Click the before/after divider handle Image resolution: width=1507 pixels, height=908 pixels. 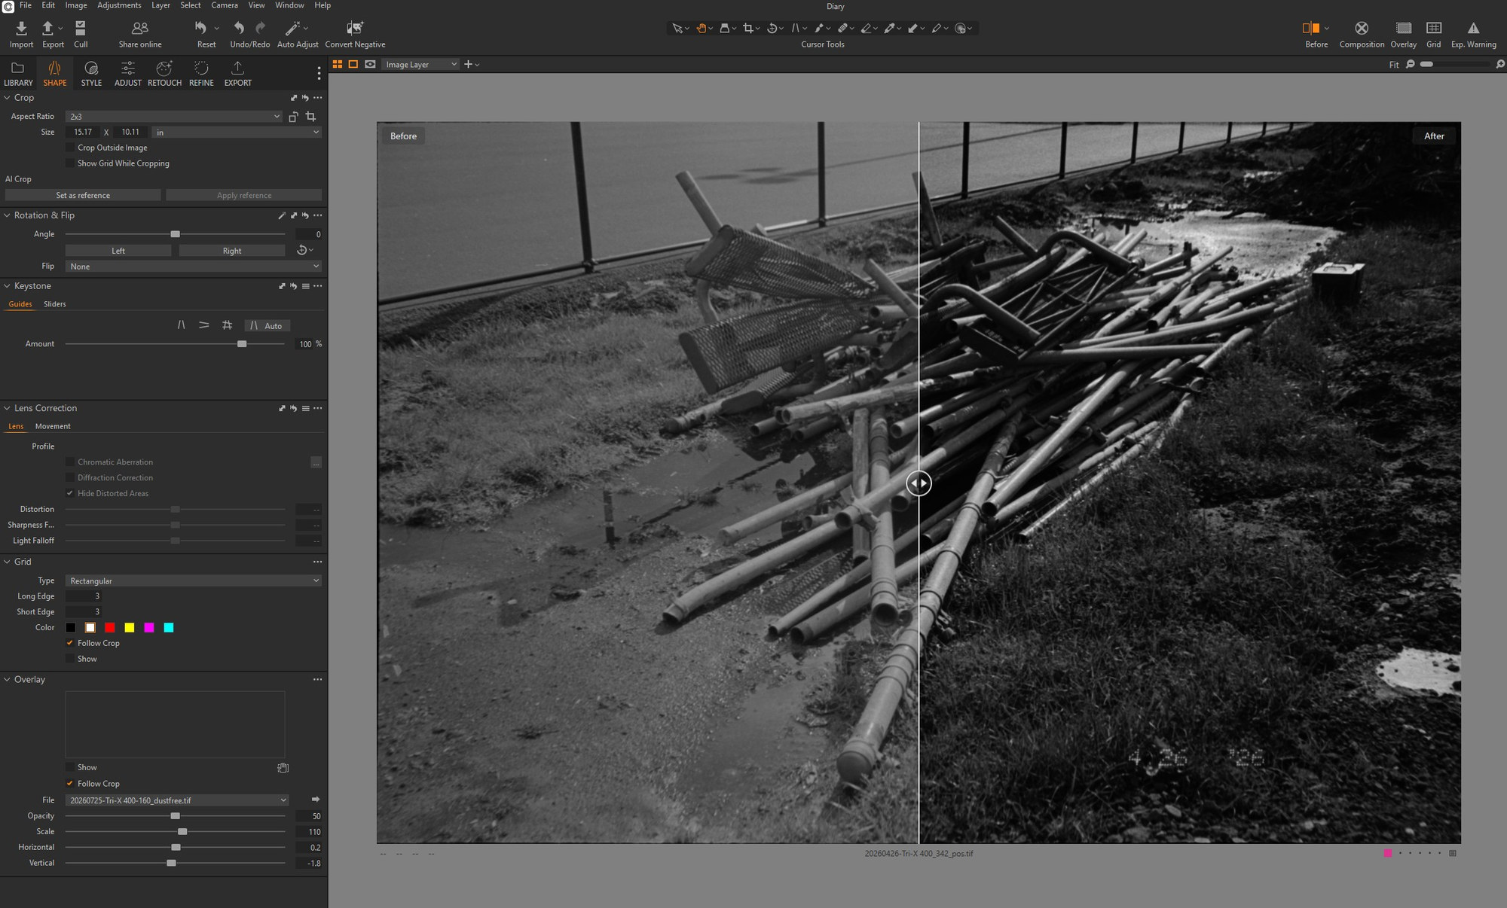point(919,483)
